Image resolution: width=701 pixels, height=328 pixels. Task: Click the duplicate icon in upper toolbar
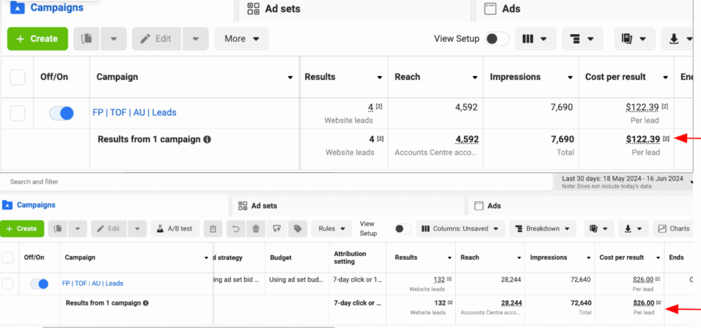87,39
